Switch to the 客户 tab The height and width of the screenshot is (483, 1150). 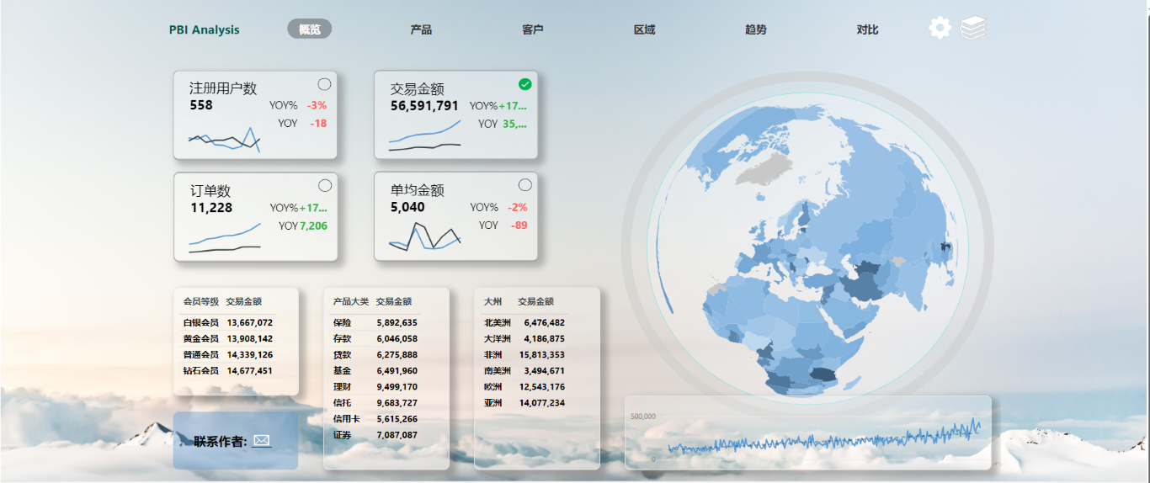pyautogui.click(x=532, y=29)
